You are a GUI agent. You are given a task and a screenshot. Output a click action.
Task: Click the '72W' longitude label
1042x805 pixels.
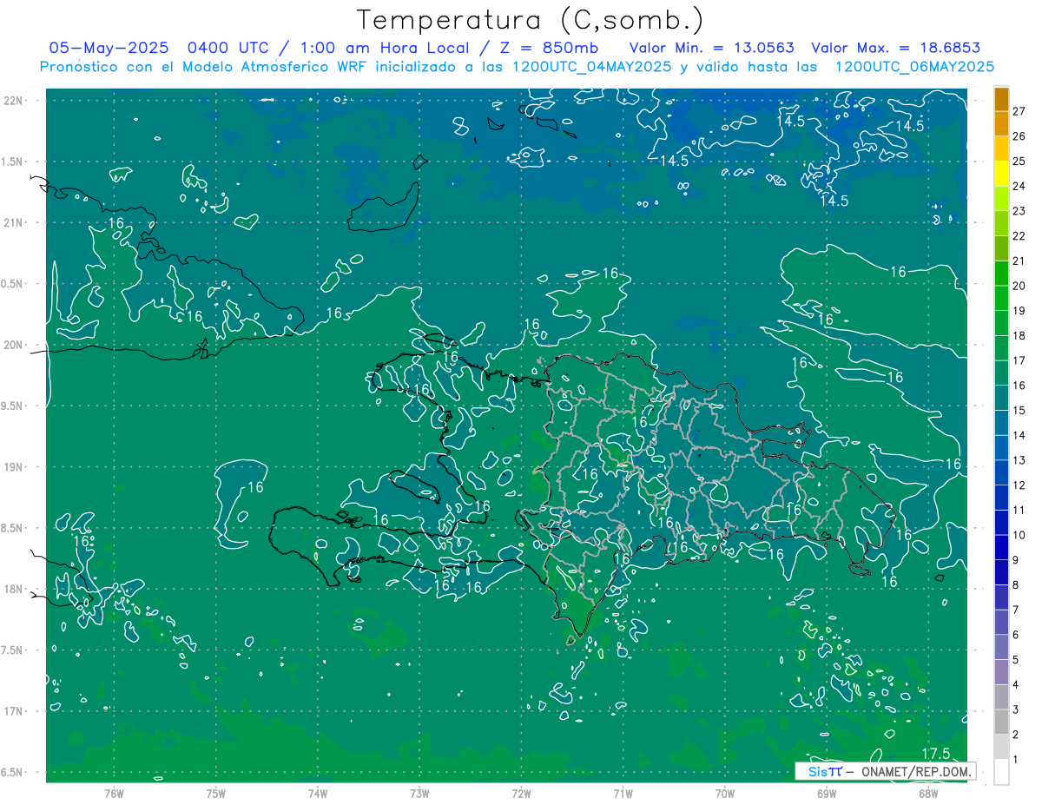521,793
